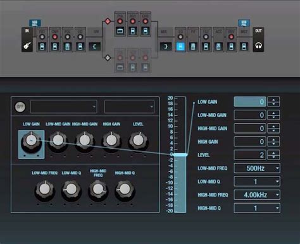Click the red diamond channel A selector

click(x=108, y=21)
